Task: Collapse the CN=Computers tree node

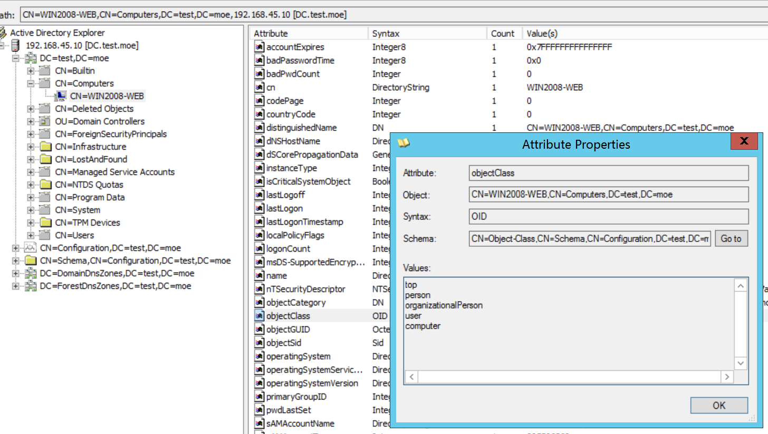Action: 31,83
